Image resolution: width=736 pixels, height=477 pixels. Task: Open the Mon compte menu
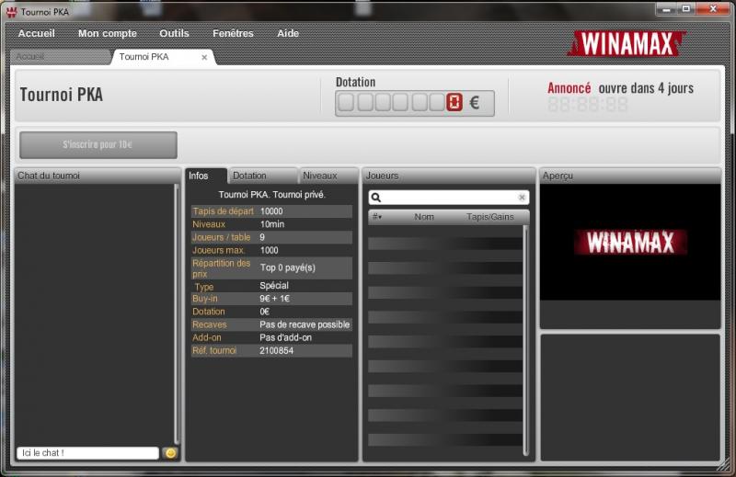point(108,33)
